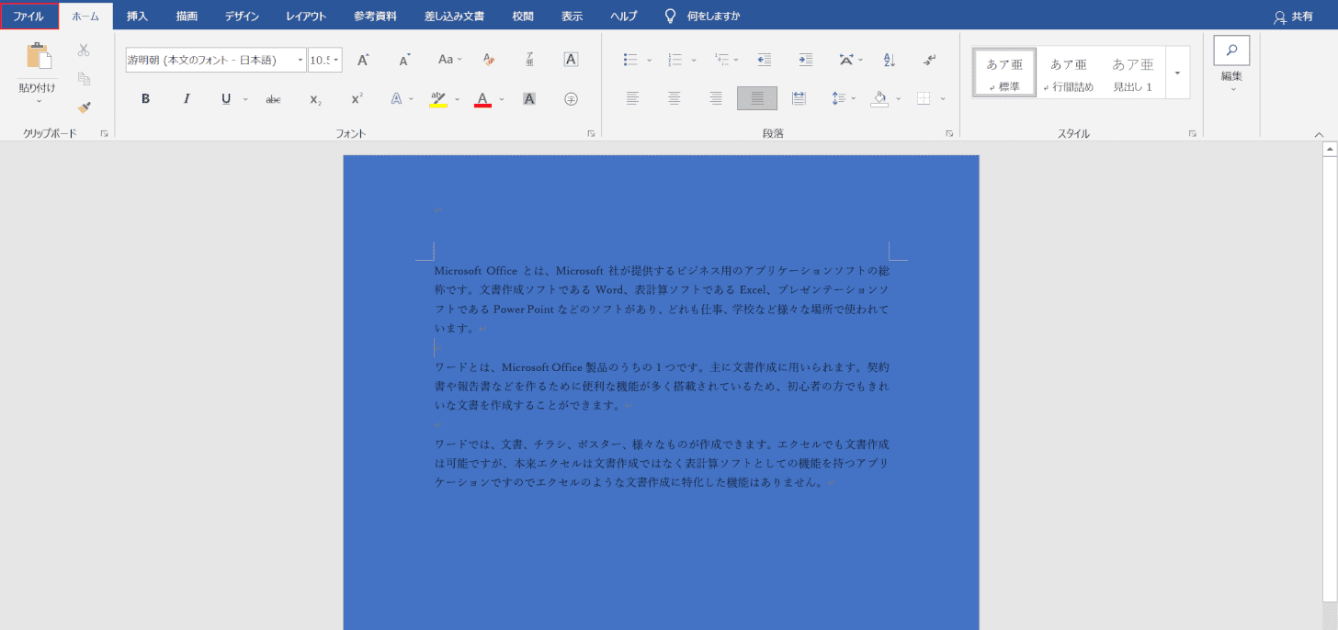Click the Paste clipboard icon
The image size is (1338, 630).
click(x=39, y=56)
